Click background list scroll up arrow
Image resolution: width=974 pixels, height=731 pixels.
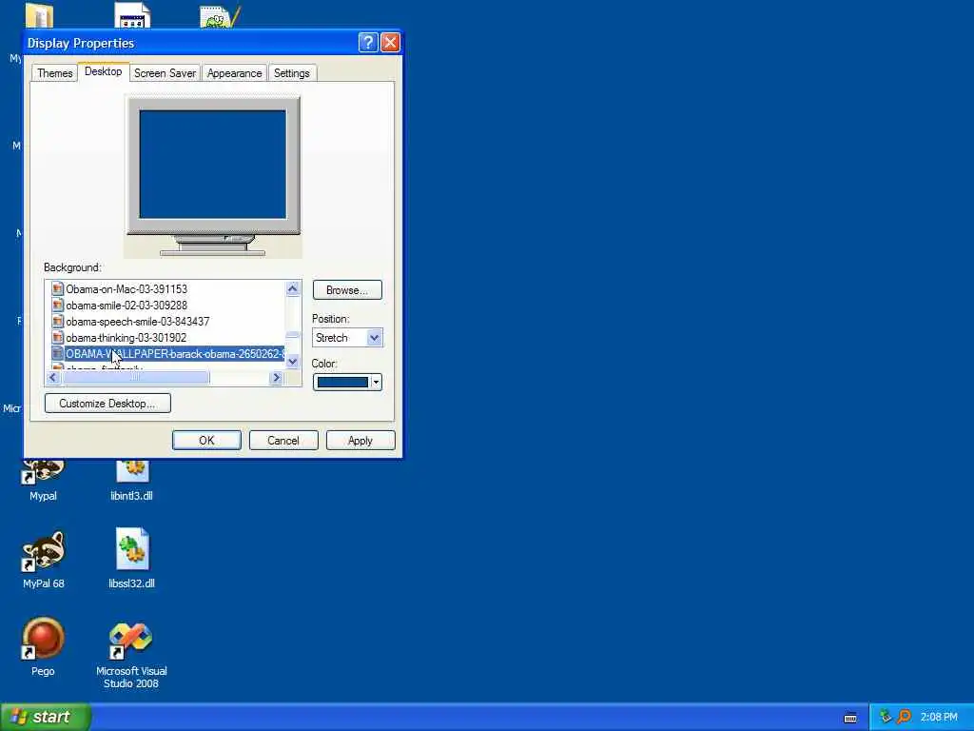[293, 287]
